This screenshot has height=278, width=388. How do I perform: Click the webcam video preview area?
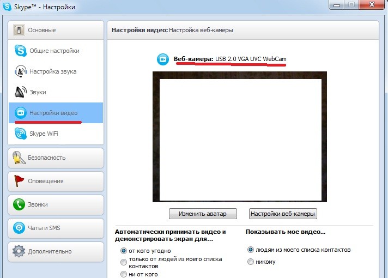click(x=240, y=137)
